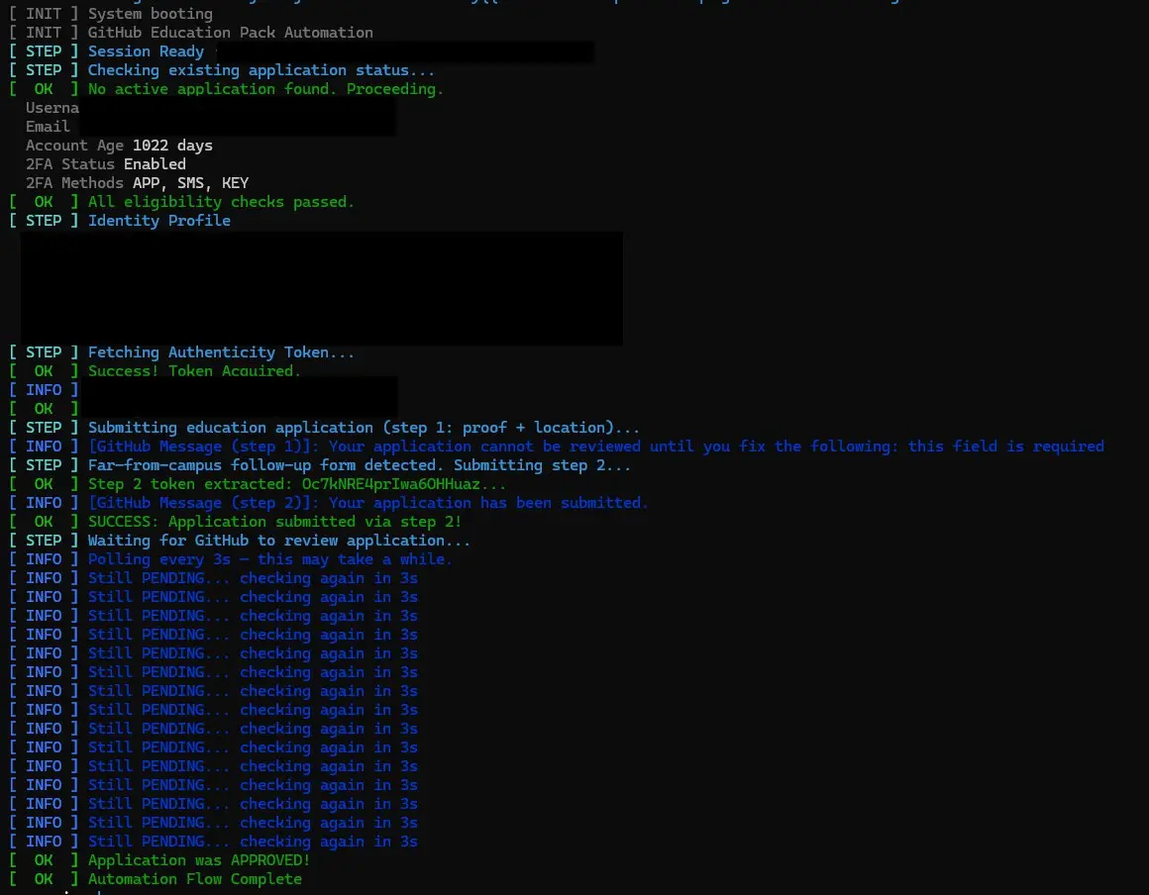Select the 'APP, SMS, KEY' methods value
Viewport: 1149px width, 895px height.
[190, 183]
